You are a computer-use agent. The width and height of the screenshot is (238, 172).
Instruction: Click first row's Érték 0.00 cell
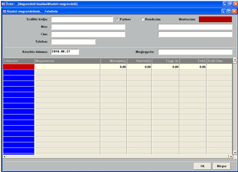click(193, 67)
